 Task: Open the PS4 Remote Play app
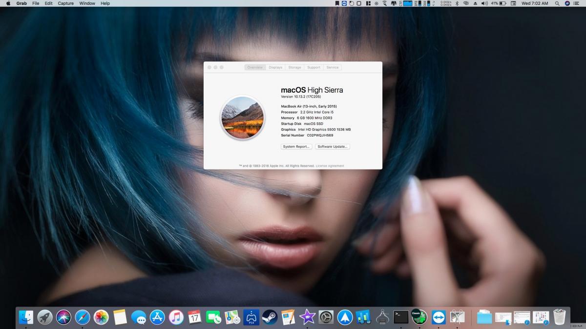tap(251, 317)
